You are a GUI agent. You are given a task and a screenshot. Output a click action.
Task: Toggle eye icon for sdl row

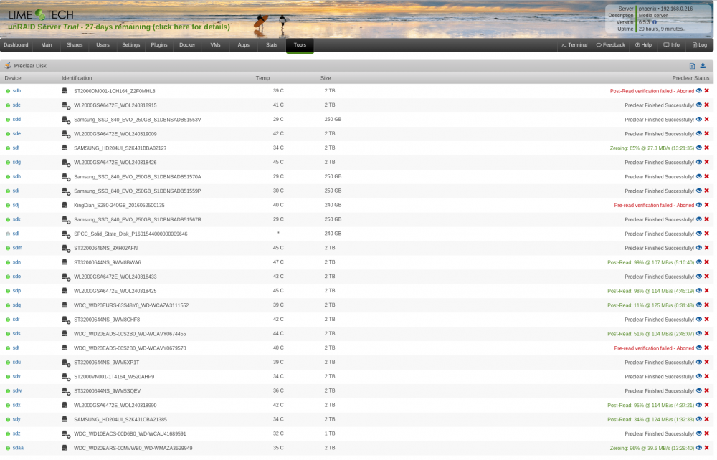tap(698, 234)
